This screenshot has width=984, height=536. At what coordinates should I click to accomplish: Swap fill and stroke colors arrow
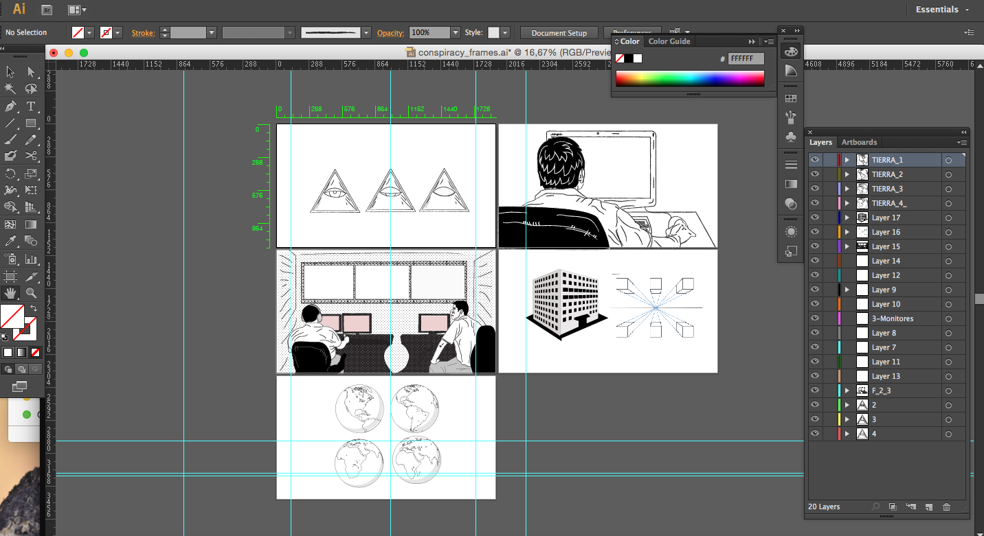[x=34, y=309]
